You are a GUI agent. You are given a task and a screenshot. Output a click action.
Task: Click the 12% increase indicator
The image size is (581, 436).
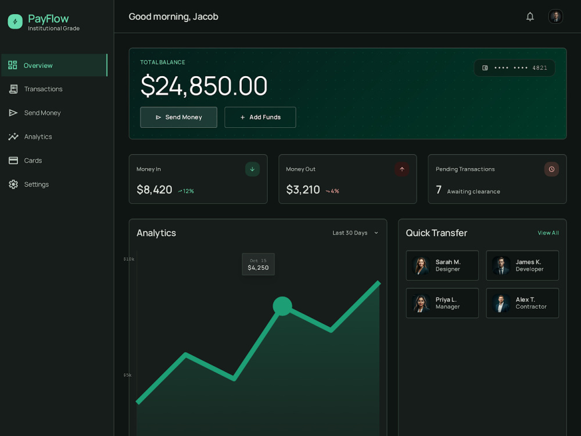click(186, 191)
